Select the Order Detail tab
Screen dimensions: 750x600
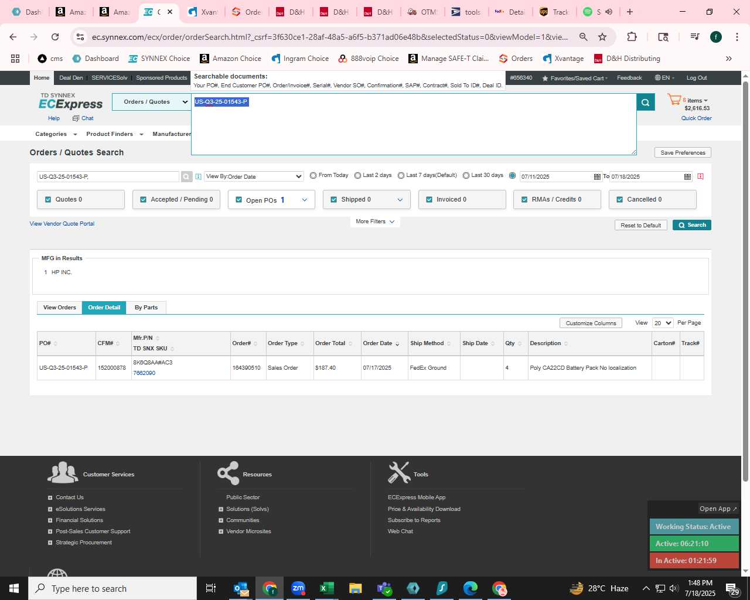point(104,308)
